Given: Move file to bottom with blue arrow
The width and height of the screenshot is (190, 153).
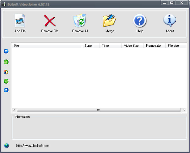Looking at the screenshot, I should click(x=6, y=90).
